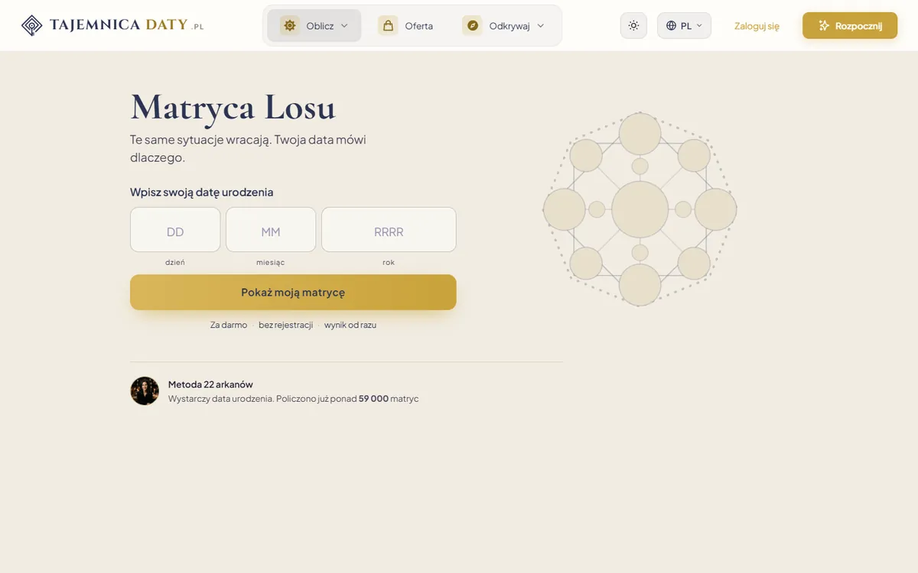Click the Zaloguj się link
The width and height of the screenshot is (918, 573).
(757, 26)
